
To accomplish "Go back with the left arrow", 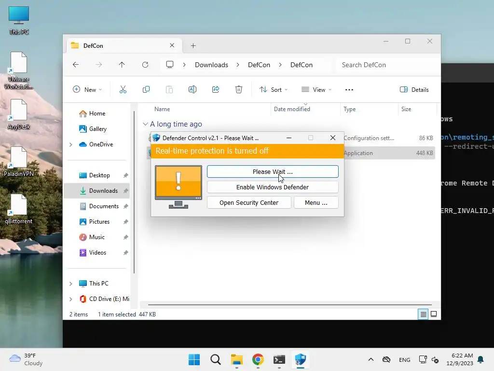I will [76, 65].
